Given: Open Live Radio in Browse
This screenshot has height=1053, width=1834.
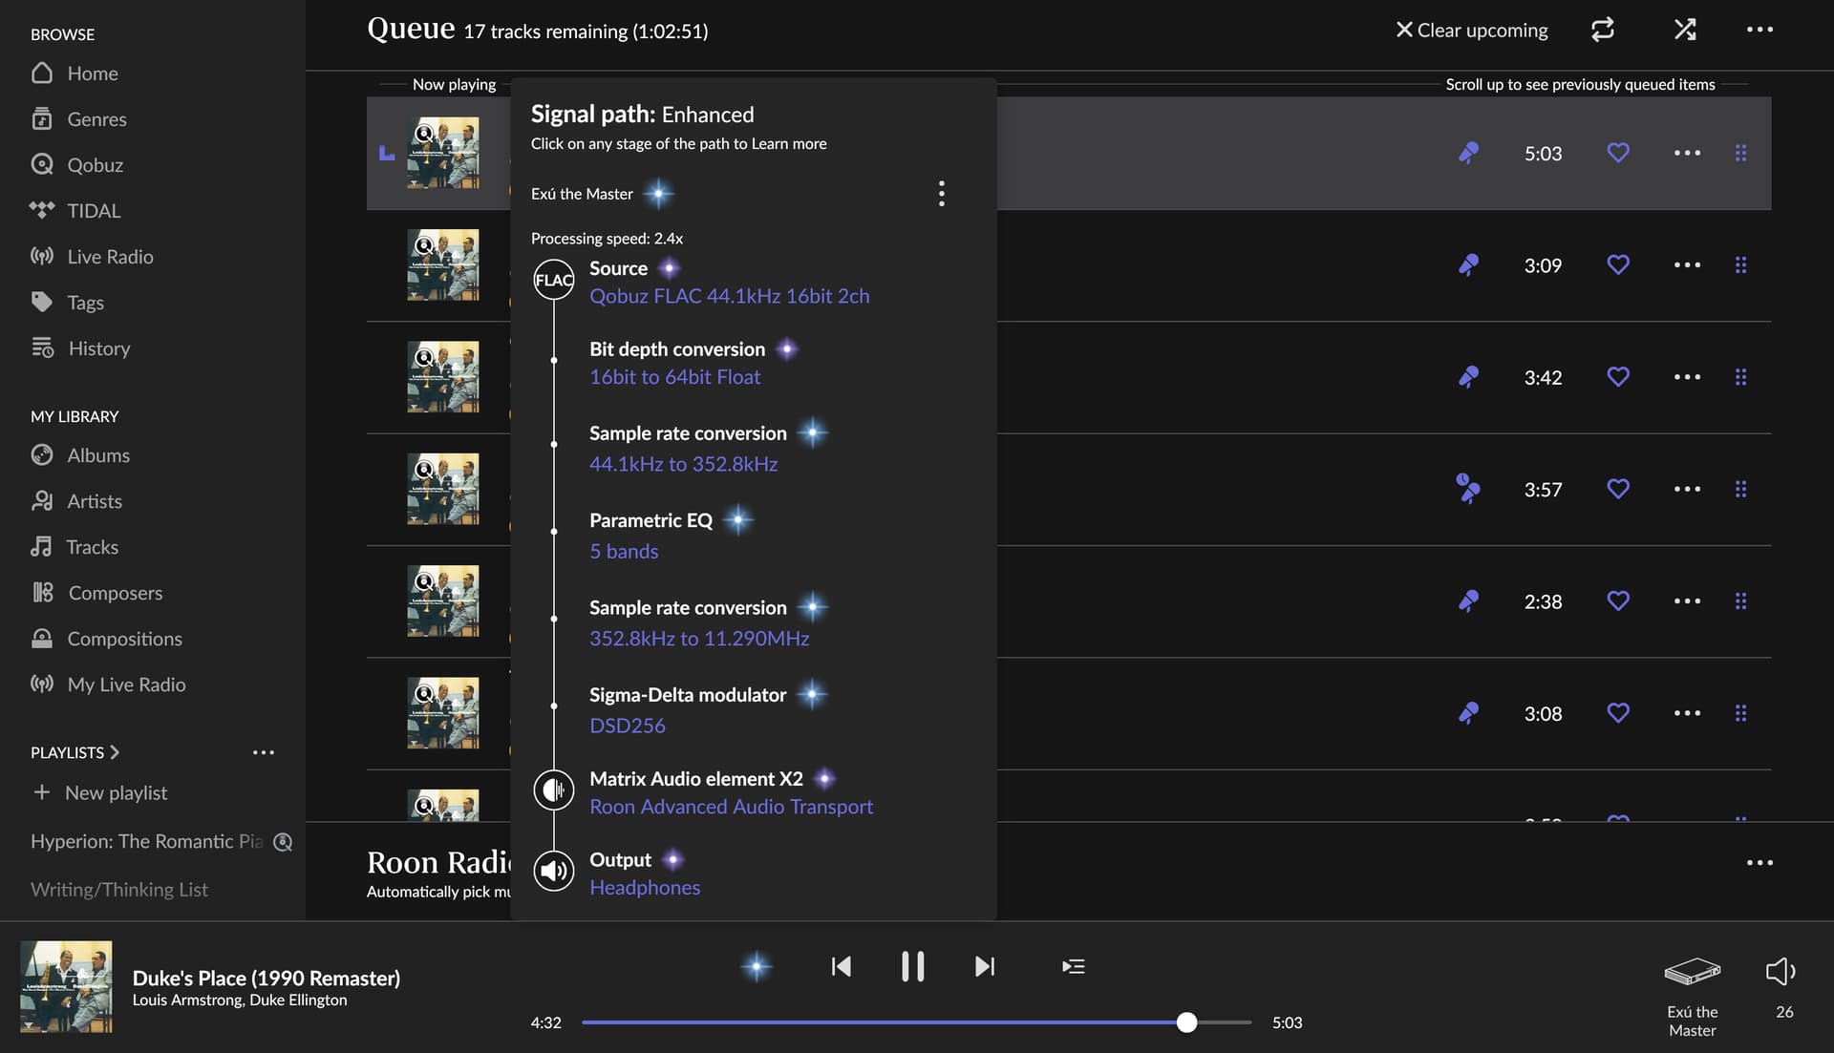Looking at the screenshot, I should pos(92,257).
